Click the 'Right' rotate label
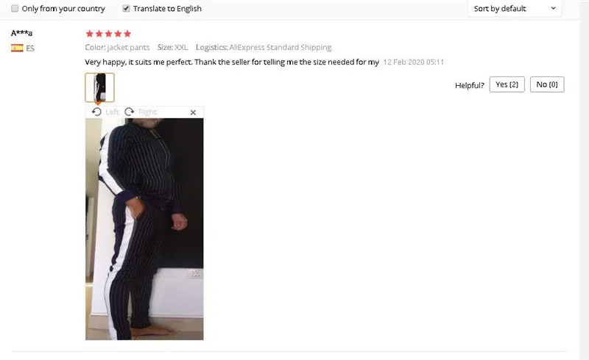Viewport: 589px width, 360px height. pos(147,112)
